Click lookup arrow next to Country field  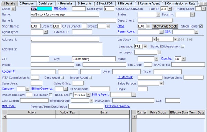pyautogui.click(x=184, y=59)
